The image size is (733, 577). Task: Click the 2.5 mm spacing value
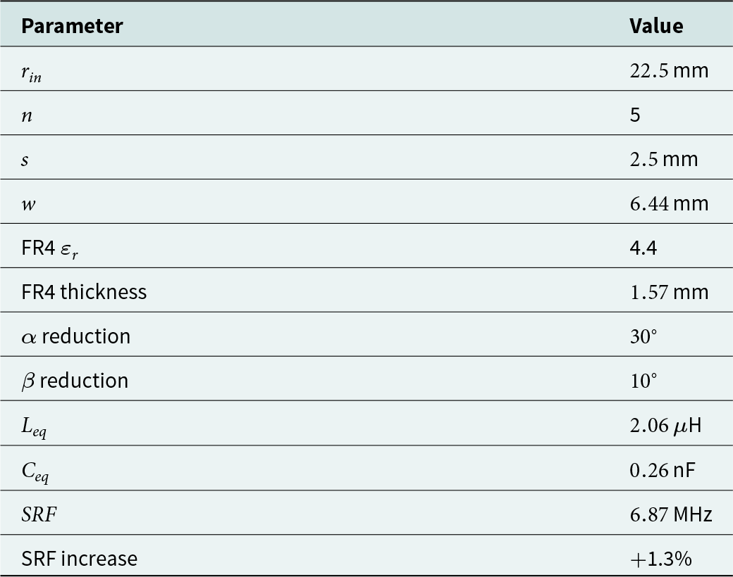coord(664,159)
